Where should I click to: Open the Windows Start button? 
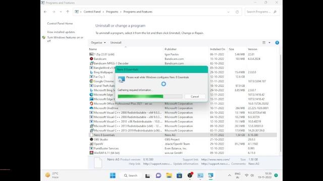113,175
